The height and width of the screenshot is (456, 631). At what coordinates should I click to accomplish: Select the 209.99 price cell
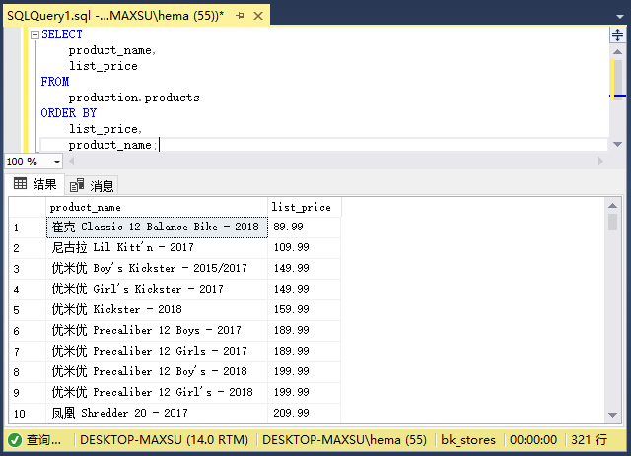point(305,413)
